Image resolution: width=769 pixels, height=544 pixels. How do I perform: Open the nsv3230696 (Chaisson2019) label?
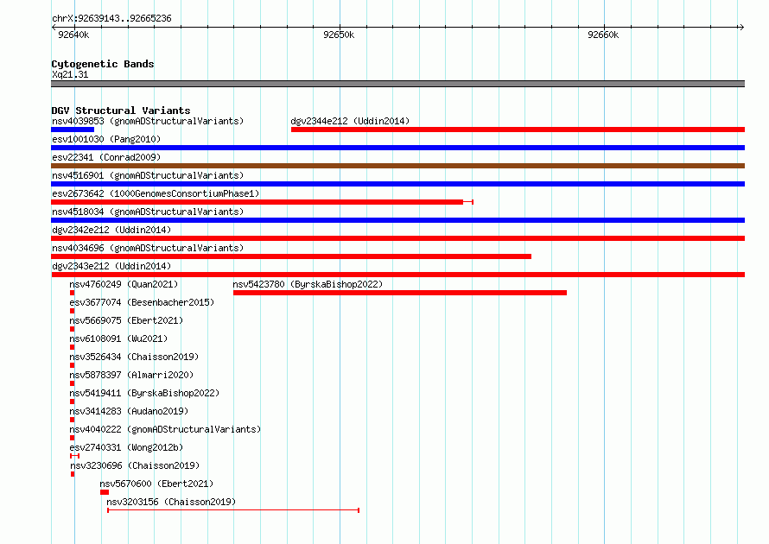point(135,465)
